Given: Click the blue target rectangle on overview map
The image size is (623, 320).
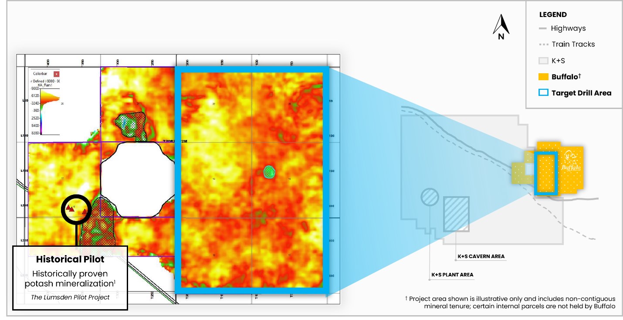Looking at the screenshot, I should tap(546, 173).
